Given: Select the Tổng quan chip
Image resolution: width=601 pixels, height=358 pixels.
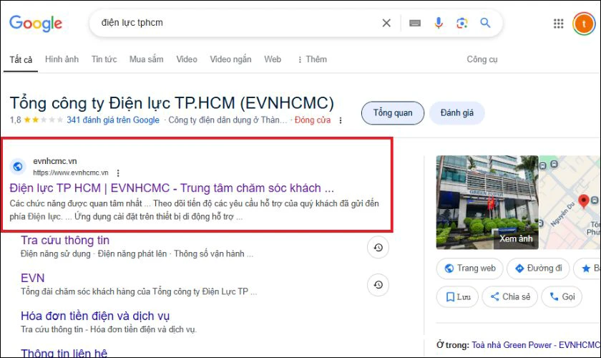Looking at the screenshot, I should 393,113.
